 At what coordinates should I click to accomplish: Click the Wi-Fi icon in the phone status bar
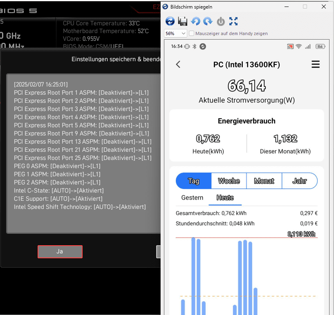pyautogui.click(x=299, y=47)
